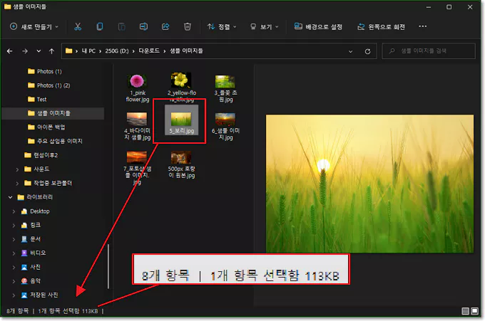Expand the 작업중 보관폴더 chevron
Screen dimensions: 485x321
(17, 184)
